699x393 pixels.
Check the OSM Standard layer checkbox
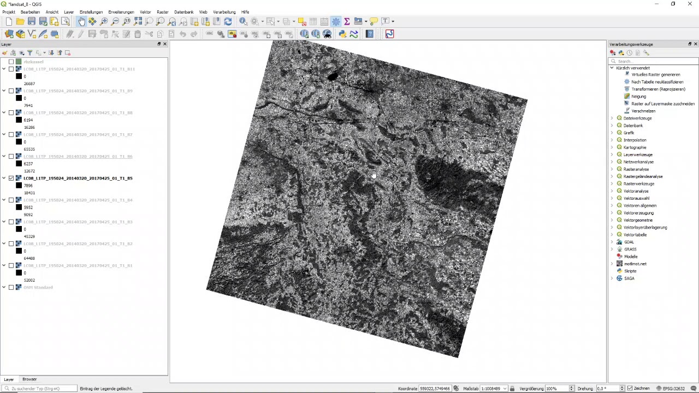(x=11, y=287)
